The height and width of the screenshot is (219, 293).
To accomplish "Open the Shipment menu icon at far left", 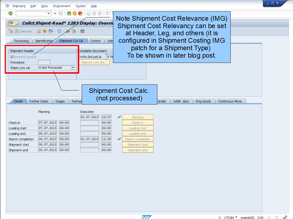I will 7,6.
